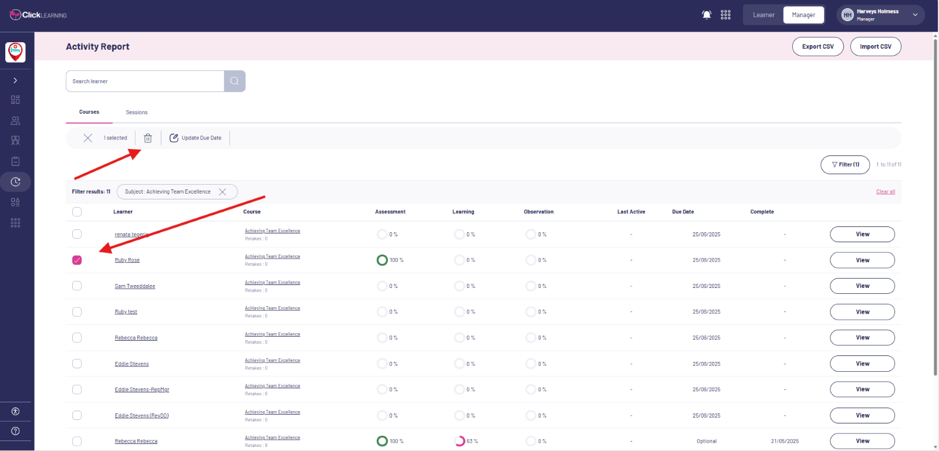This screenshot has width=939, height=451.
Task: Click View for Ruby Rose
Action: click(x=862, y=260)
